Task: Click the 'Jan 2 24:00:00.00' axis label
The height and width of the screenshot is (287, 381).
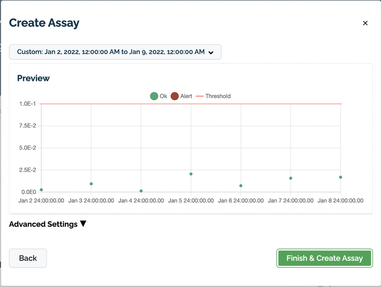Action: (x=41, y=200)
